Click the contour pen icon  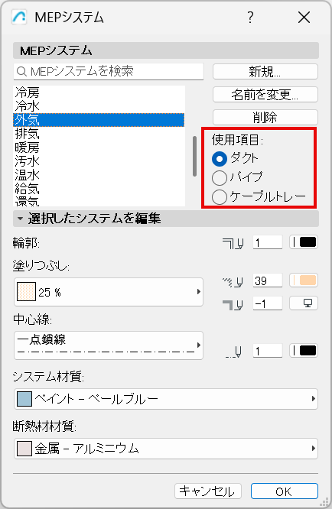[x=233, y=243]
